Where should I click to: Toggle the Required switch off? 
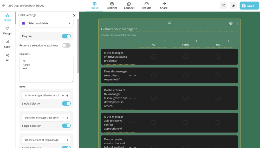pos(66,36)
